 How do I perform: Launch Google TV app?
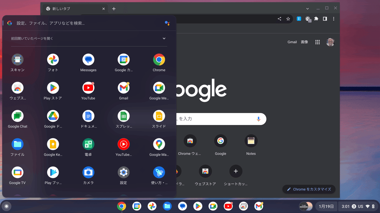click(x=17, y=173)
